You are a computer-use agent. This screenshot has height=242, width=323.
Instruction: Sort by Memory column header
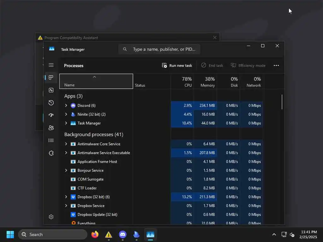[x=205, y=81]
